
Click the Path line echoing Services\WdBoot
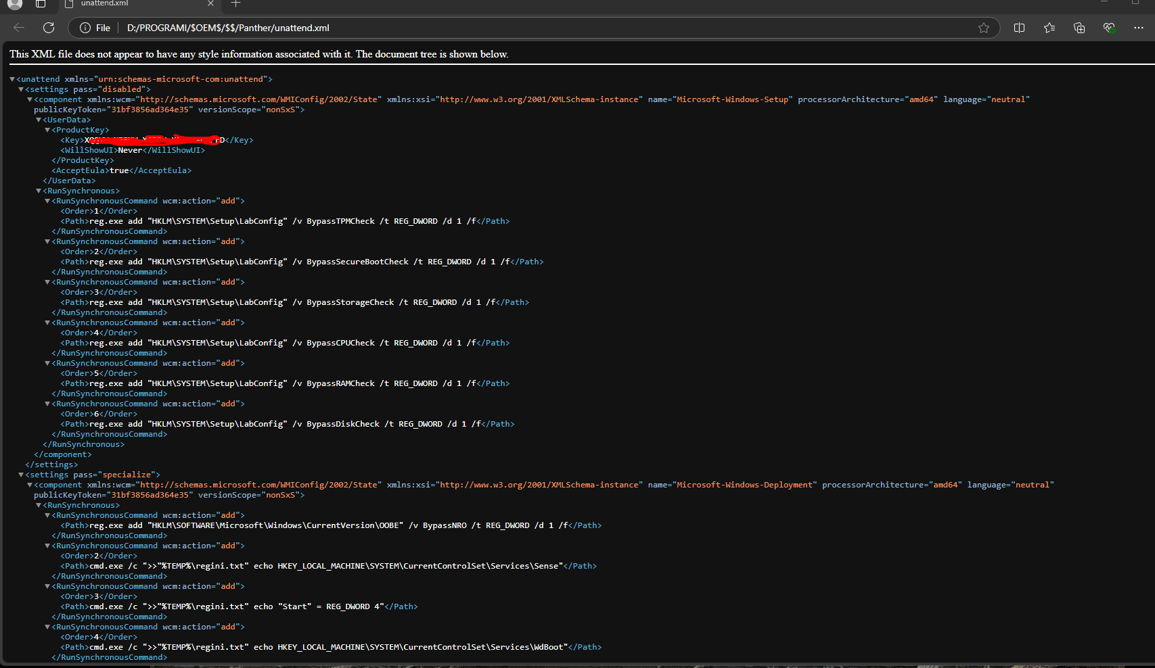click(x=331, y=647)
